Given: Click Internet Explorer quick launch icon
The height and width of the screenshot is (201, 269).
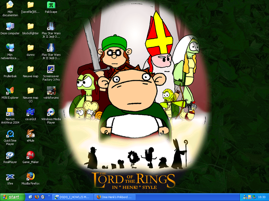Looking at the screenshot, I should 30,197.
